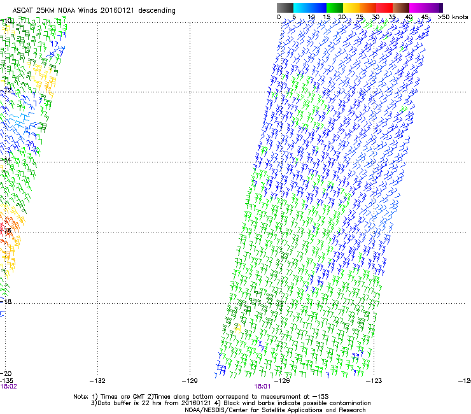This screenshot has width=471, height=414.
Task: Click the -12 latitude axis label
Action: point(6,90)
